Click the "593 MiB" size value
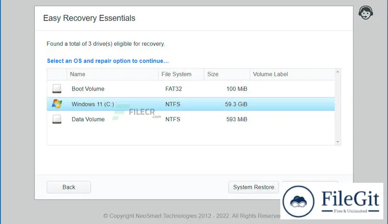The height and width of the screenshot is (224, 388). [237, 119]
